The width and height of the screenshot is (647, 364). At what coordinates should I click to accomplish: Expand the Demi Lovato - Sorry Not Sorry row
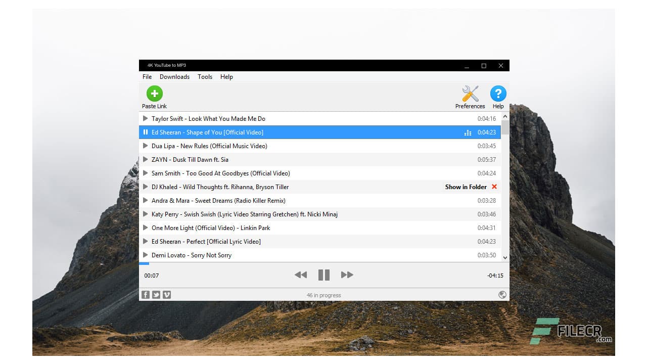[145, 255]
